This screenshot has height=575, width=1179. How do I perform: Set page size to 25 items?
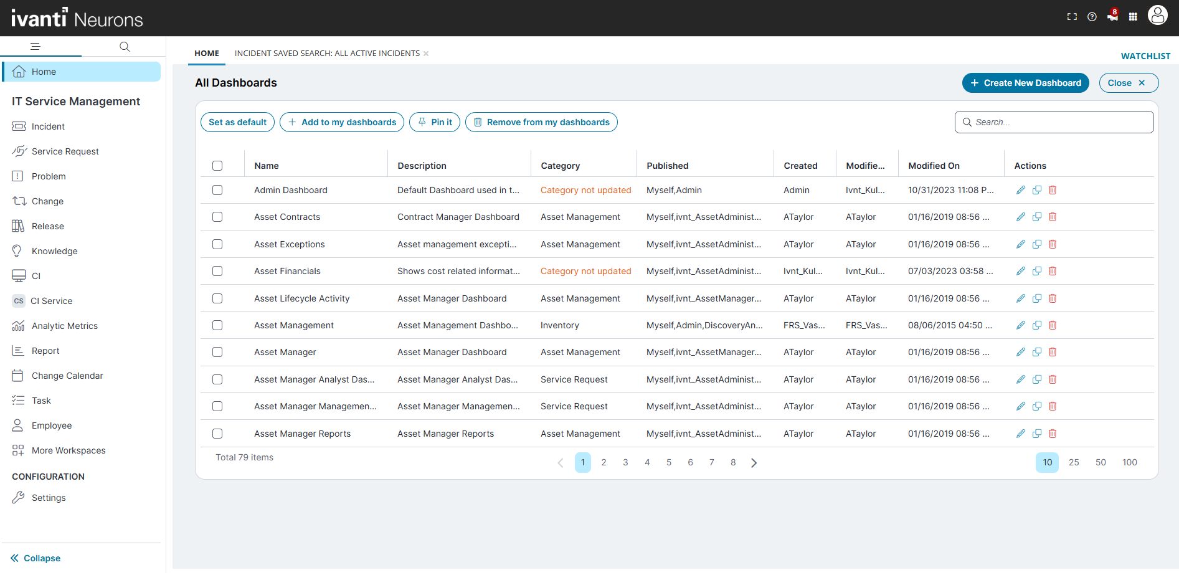click(1074, 462)
